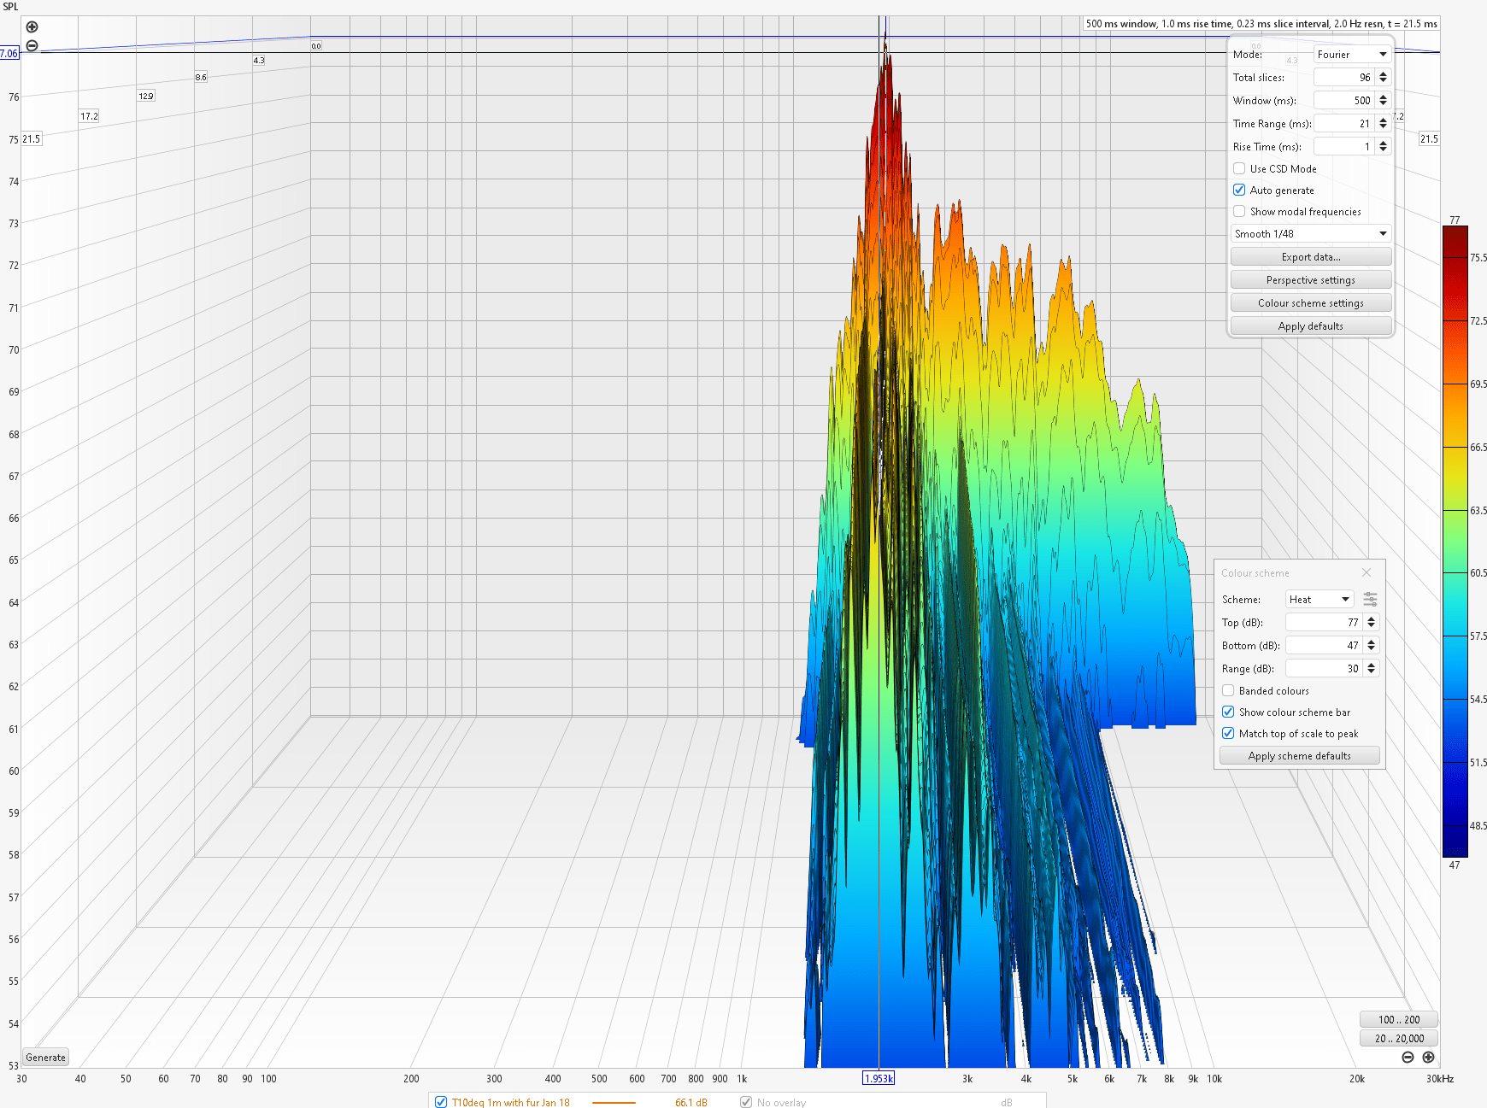
Task: Open Perspective settings
Action: 1311,279
